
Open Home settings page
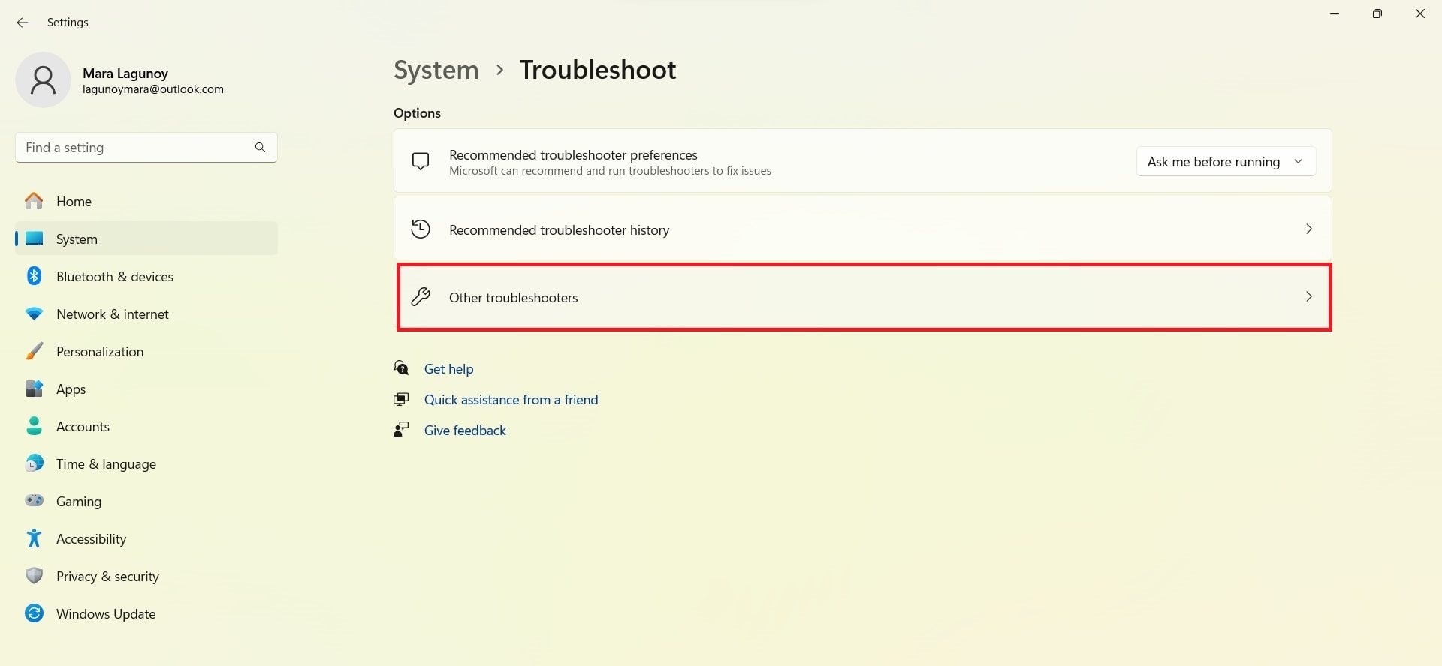[146, 201]
